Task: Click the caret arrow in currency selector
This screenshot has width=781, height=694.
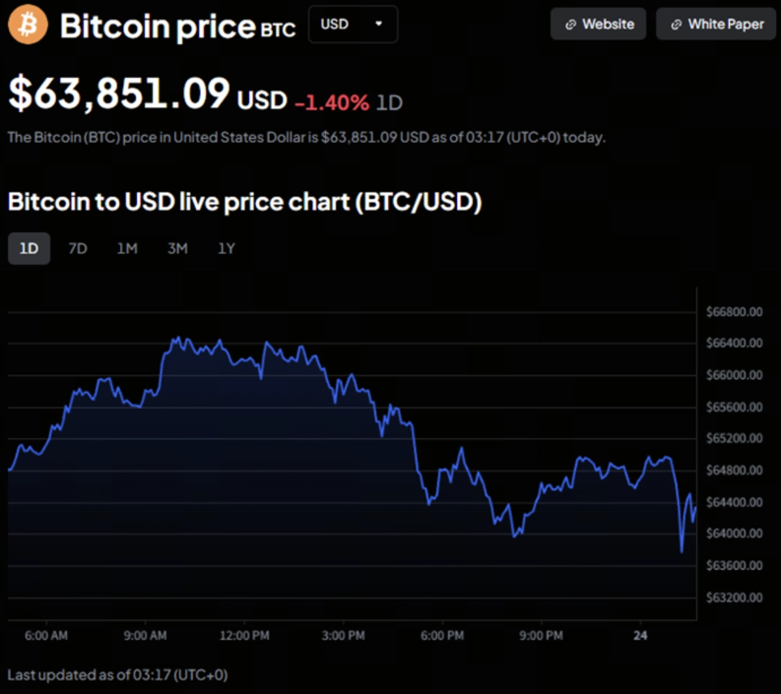Action: 379,24
